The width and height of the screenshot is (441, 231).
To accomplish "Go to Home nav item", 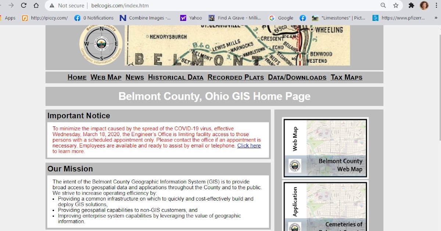I will [77, 77].
